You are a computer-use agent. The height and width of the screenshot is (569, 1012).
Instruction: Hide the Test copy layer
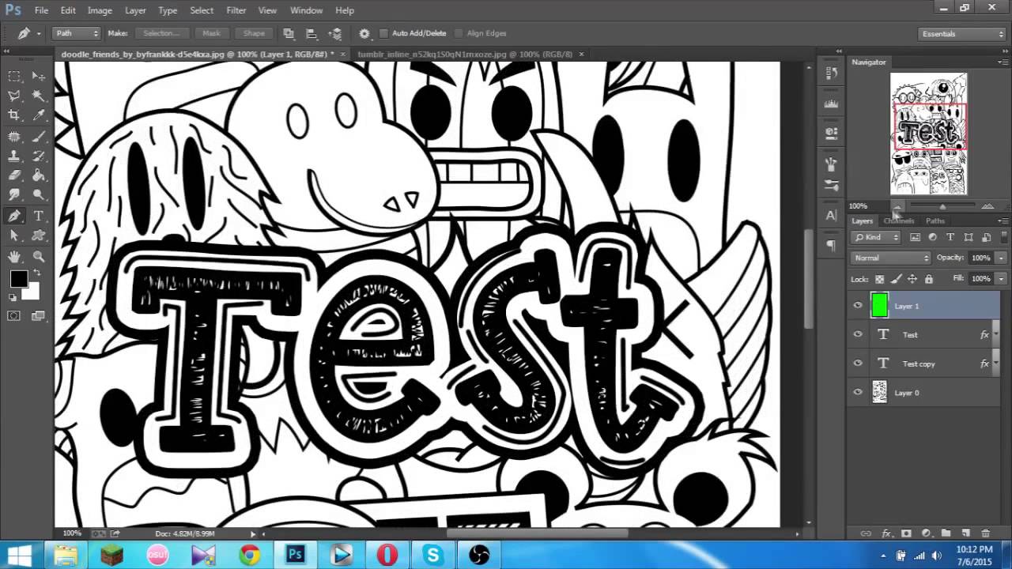[x=858, y=364]
